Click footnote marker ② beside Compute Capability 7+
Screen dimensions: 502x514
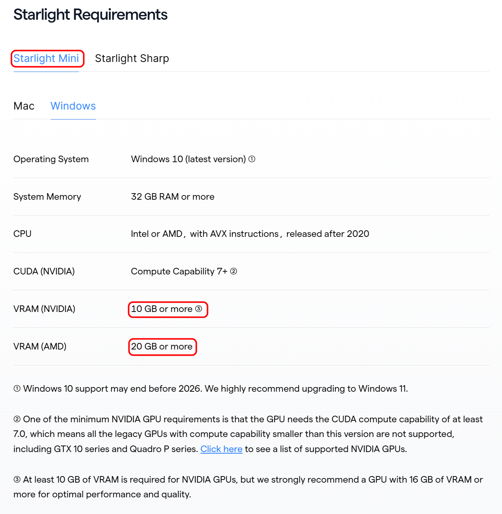(x=234, y=271)
